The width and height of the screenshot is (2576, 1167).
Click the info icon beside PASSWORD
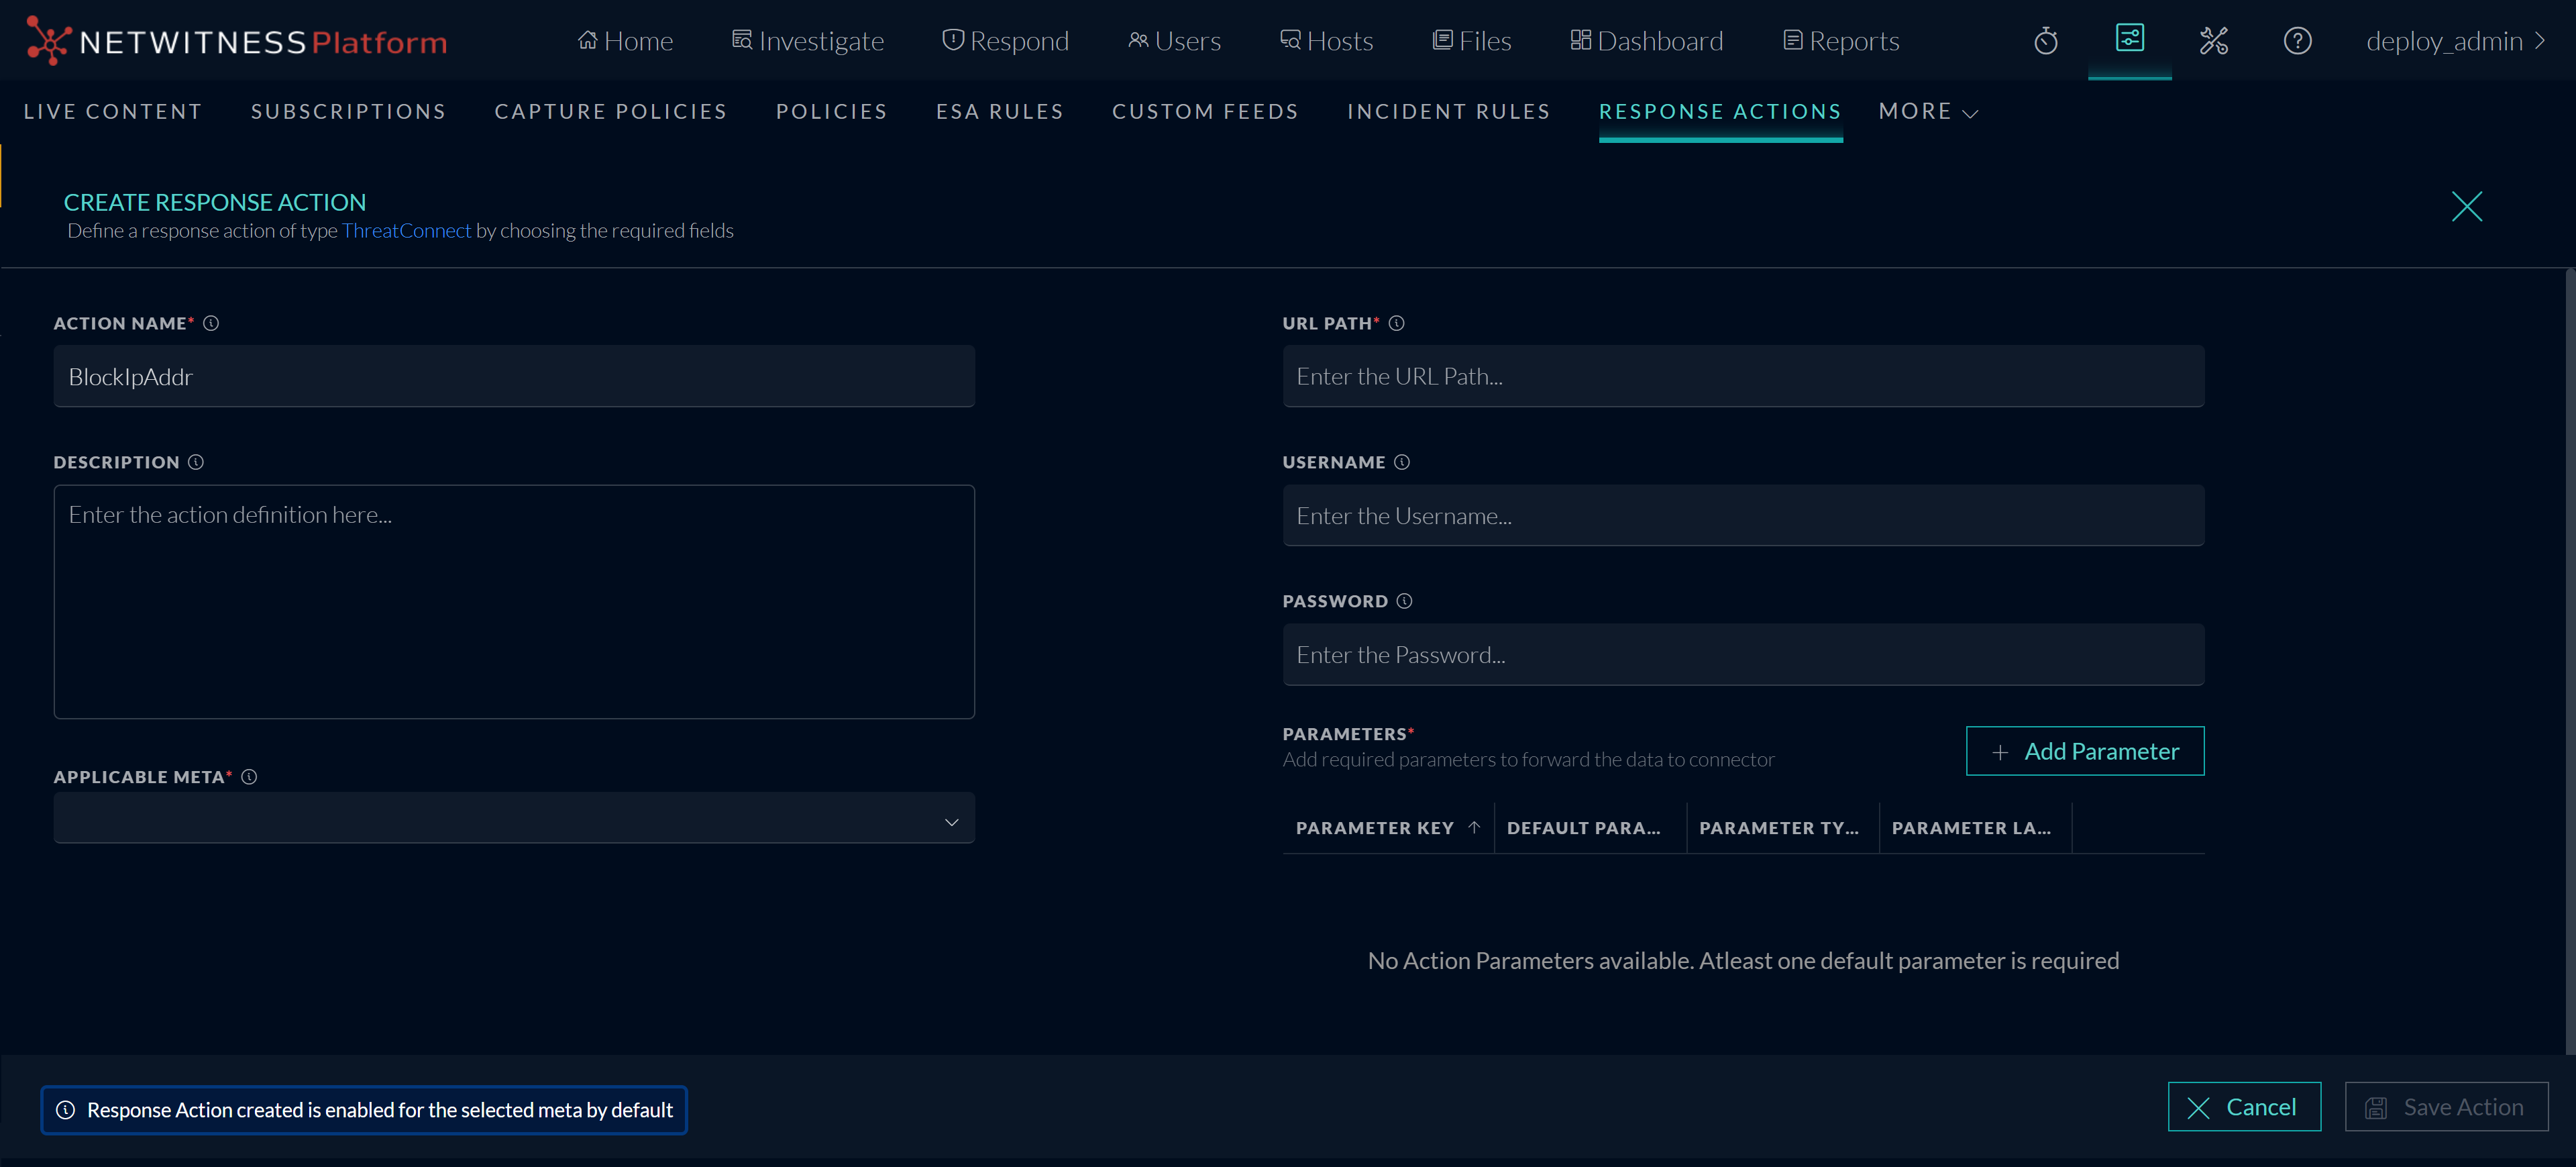pyautogui.click(x=1404, y=601)
